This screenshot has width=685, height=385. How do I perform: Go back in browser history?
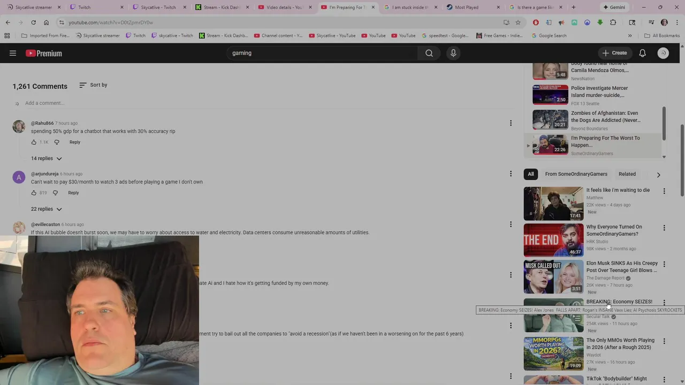coord(7,22)
